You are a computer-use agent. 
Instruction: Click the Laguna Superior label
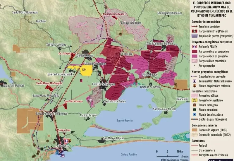point(125,120)
